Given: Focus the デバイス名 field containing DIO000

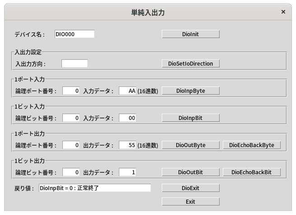Looking at the screenshot, I should 74,34.
